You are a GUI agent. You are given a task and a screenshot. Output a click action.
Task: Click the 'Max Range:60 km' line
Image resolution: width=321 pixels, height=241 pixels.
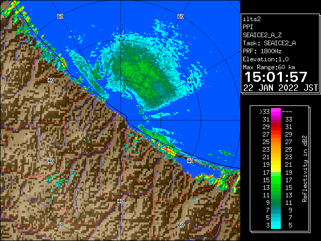click(269, 67)
